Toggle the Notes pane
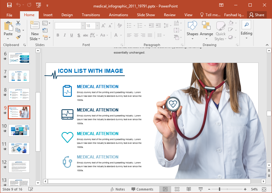Screen dimensions: 272x193 click(117, 189)
